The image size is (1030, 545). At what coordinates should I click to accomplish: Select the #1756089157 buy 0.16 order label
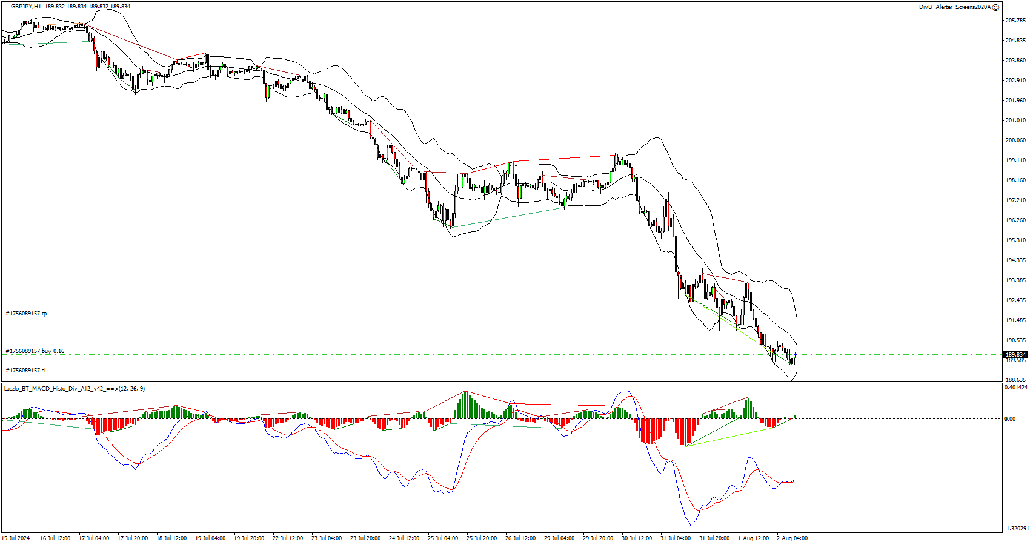tap(35, 351)
